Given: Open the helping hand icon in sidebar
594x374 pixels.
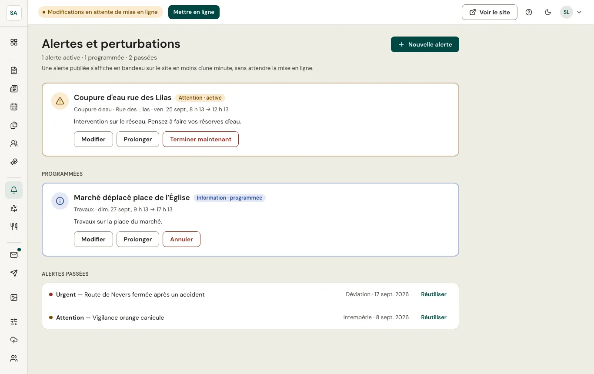Looking at the screenshot, I should pyautogui.click(x=14, y=162).
